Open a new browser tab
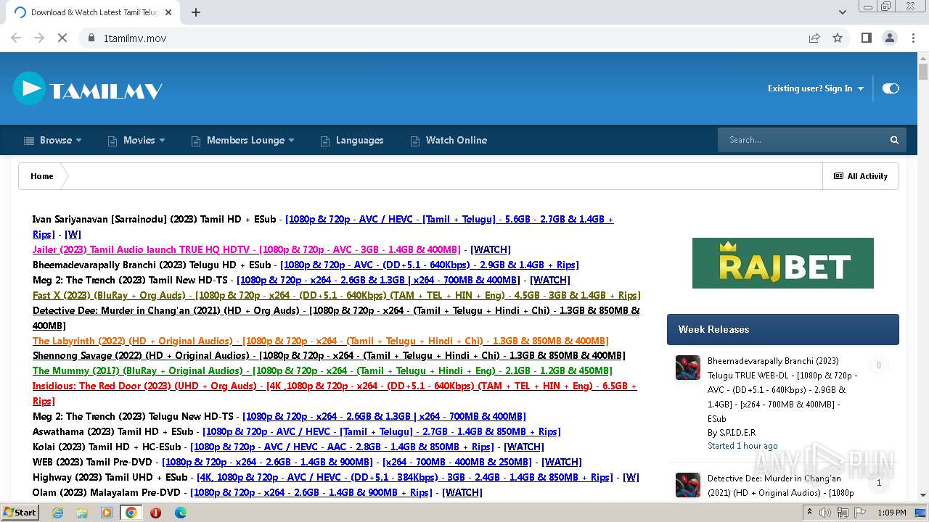929x522 pixels. coord(196,12)
